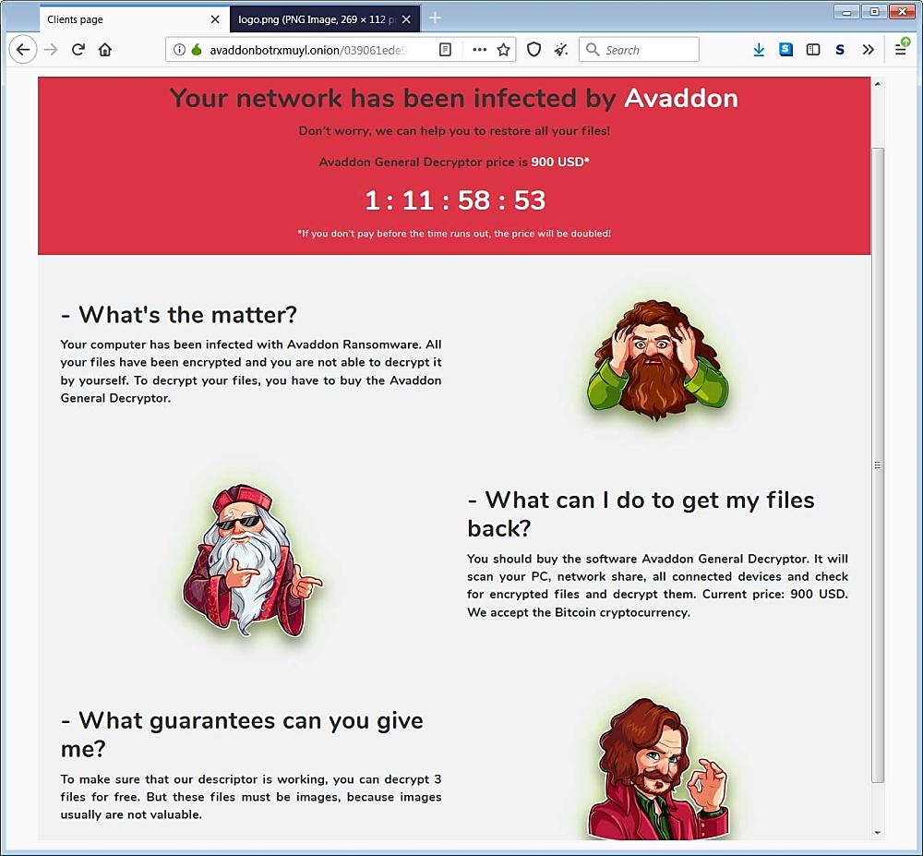Click the vertical scrollbar thumb

coord(878,465)
